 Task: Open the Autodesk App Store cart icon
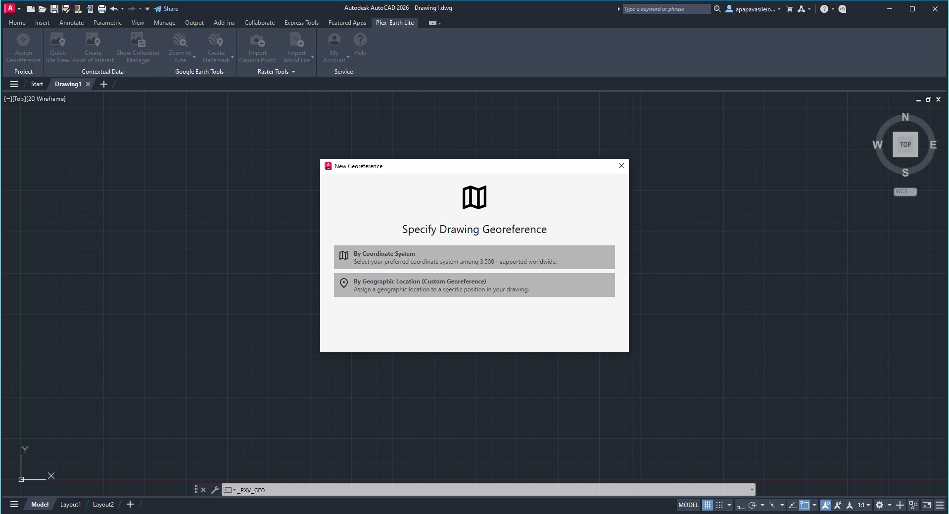[790, 9]
